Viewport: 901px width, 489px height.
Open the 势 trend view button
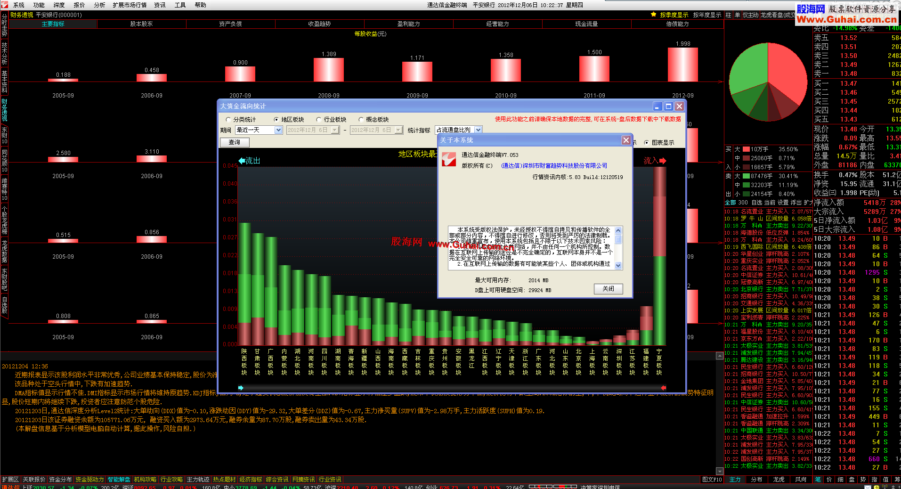pyautogui.click(x=863, y=480)
